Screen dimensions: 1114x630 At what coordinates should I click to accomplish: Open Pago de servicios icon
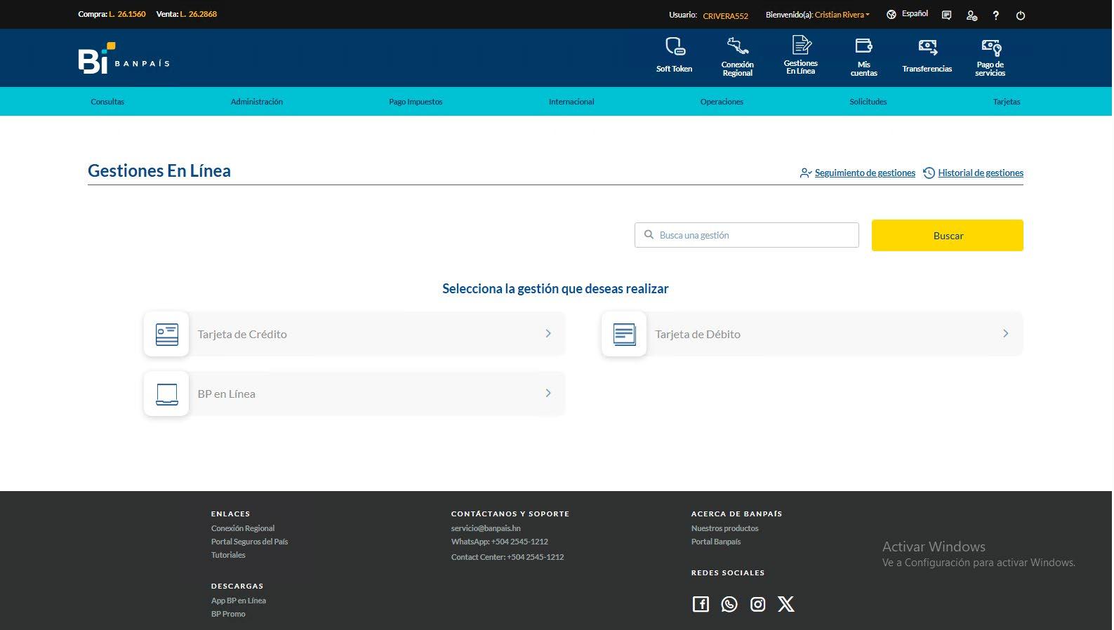(991, 47)
